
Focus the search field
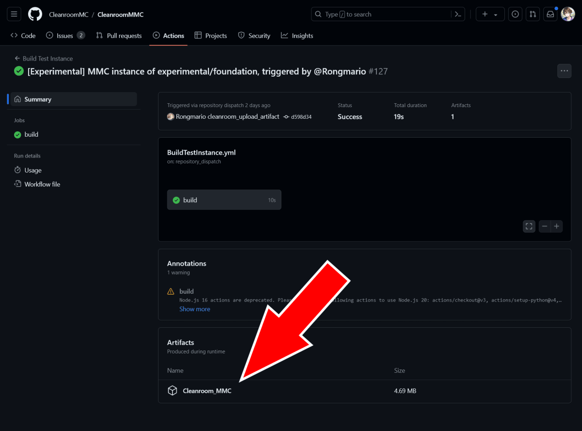[x=388, y=14]
